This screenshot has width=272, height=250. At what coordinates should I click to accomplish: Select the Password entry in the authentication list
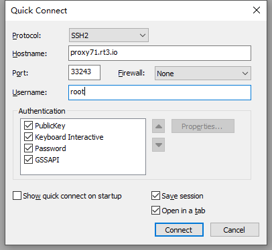point(50,148)
